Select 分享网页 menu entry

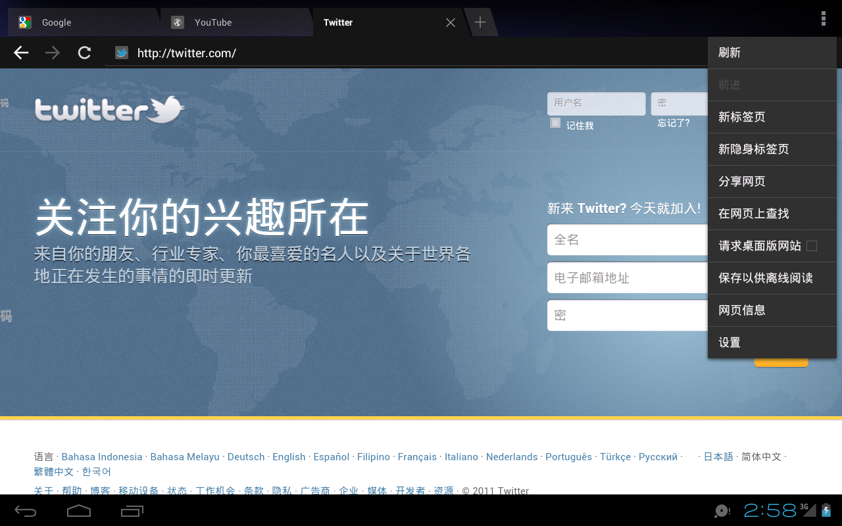pos(772,181)
